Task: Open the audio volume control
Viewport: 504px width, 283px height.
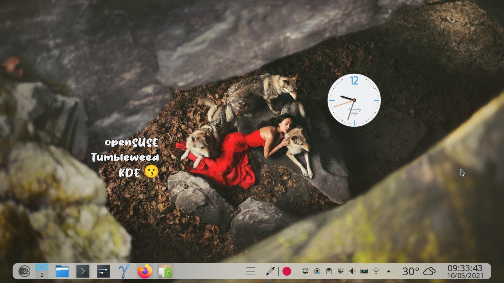Action: coord(352,271)
